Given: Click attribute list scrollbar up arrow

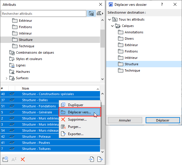Looking at the screenshot, I should tap(102, 94).
